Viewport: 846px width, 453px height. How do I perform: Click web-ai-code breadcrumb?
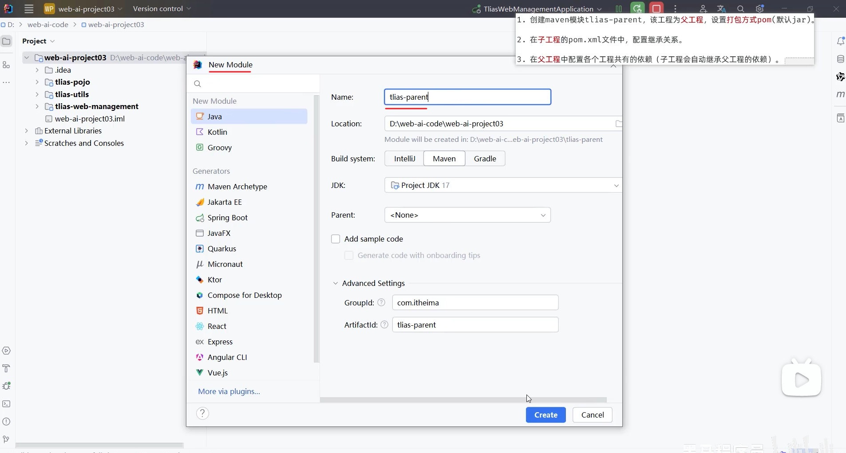click(48, 24)
